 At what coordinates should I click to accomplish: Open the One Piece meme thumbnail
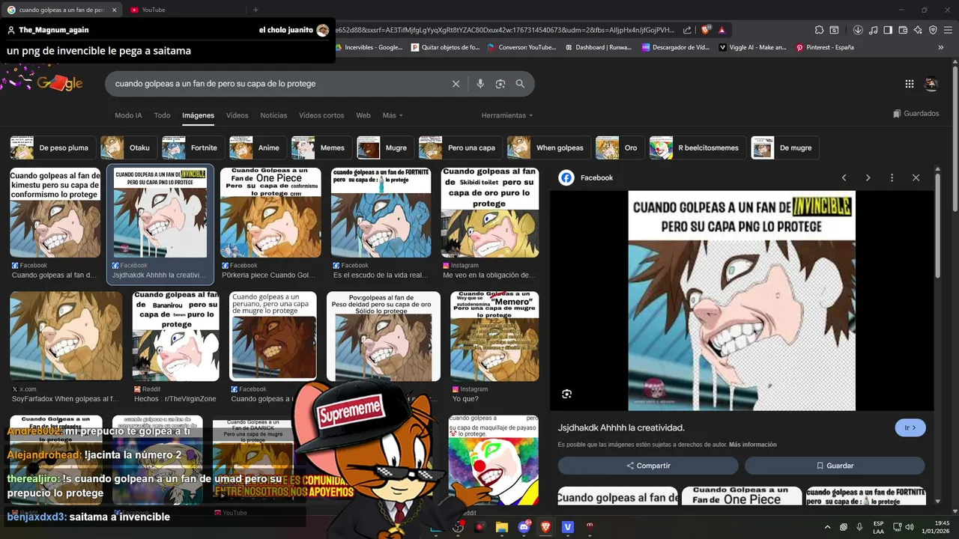pos(270,213)
